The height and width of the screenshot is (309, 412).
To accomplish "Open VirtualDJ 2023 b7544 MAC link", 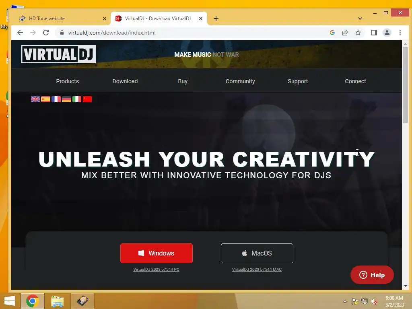I will 257,269.
